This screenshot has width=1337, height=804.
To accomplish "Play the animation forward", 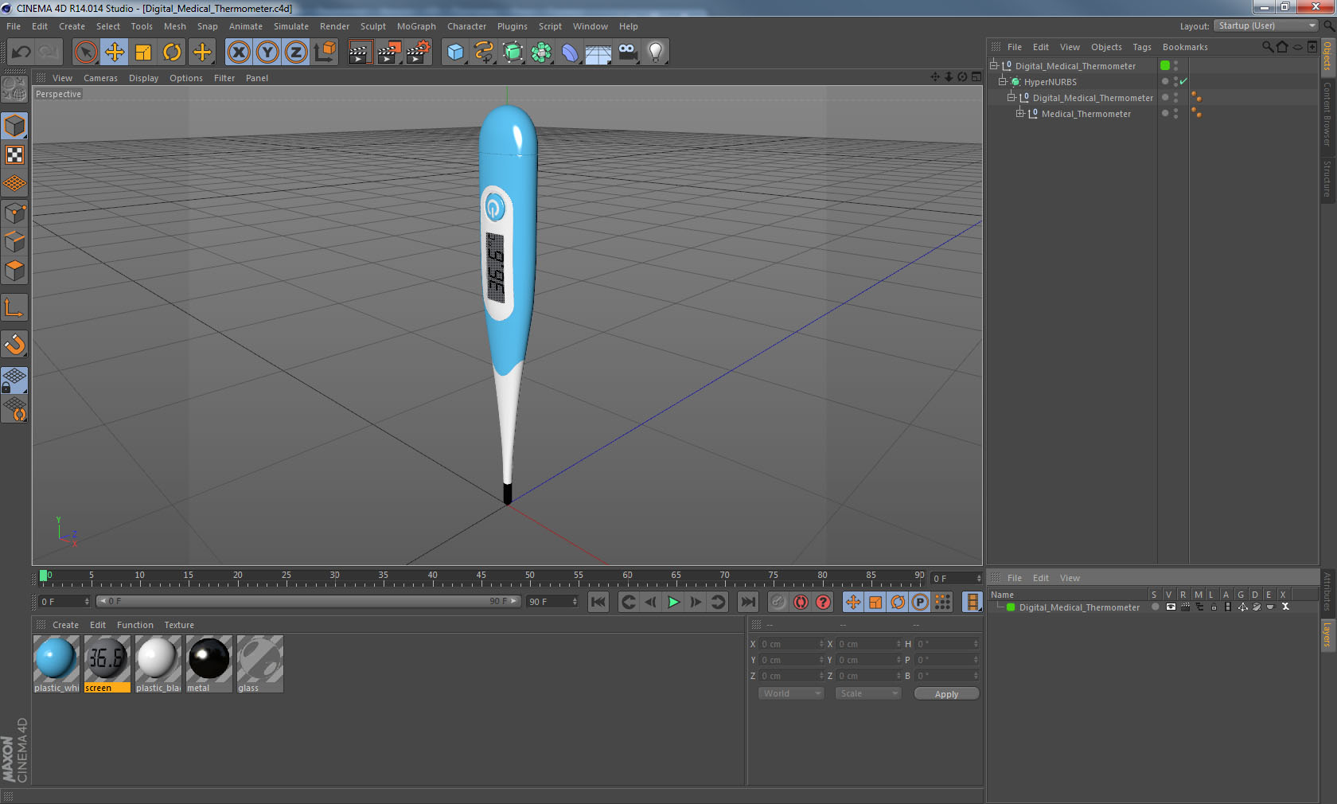I will (673, 602).
